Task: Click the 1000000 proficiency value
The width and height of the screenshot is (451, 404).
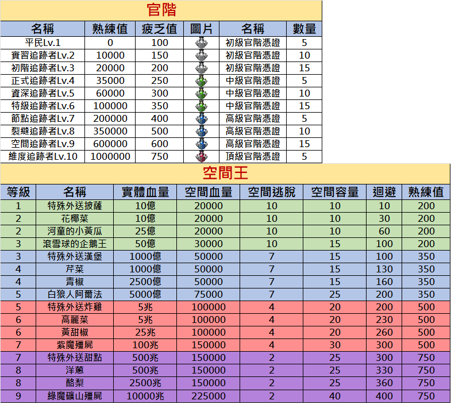Action: [110, 156]
